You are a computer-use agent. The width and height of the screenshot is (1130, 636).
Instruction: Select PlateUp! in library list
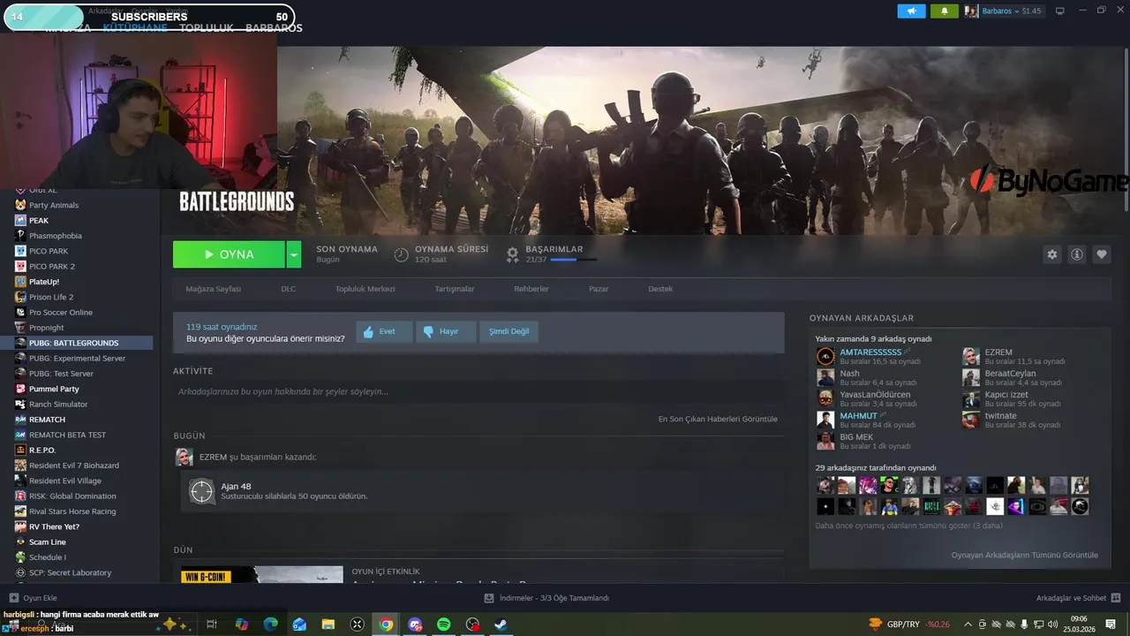44,282
